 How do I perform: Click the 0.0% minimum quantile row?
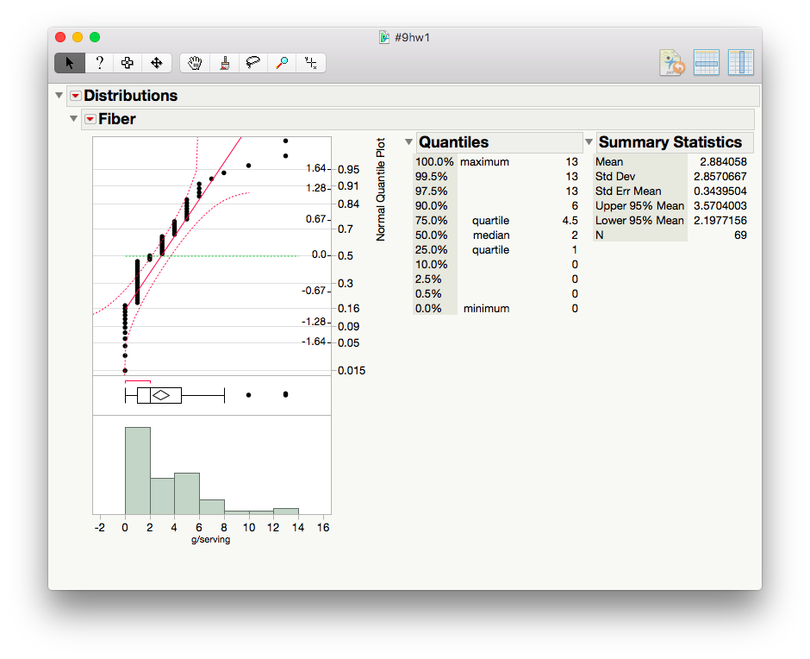[496, 309]
